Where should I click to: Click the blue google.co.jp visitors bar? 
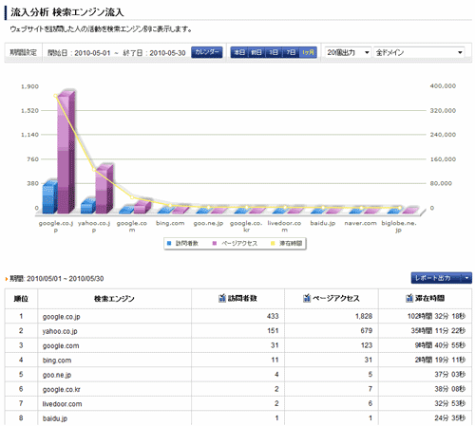[49, 197]
